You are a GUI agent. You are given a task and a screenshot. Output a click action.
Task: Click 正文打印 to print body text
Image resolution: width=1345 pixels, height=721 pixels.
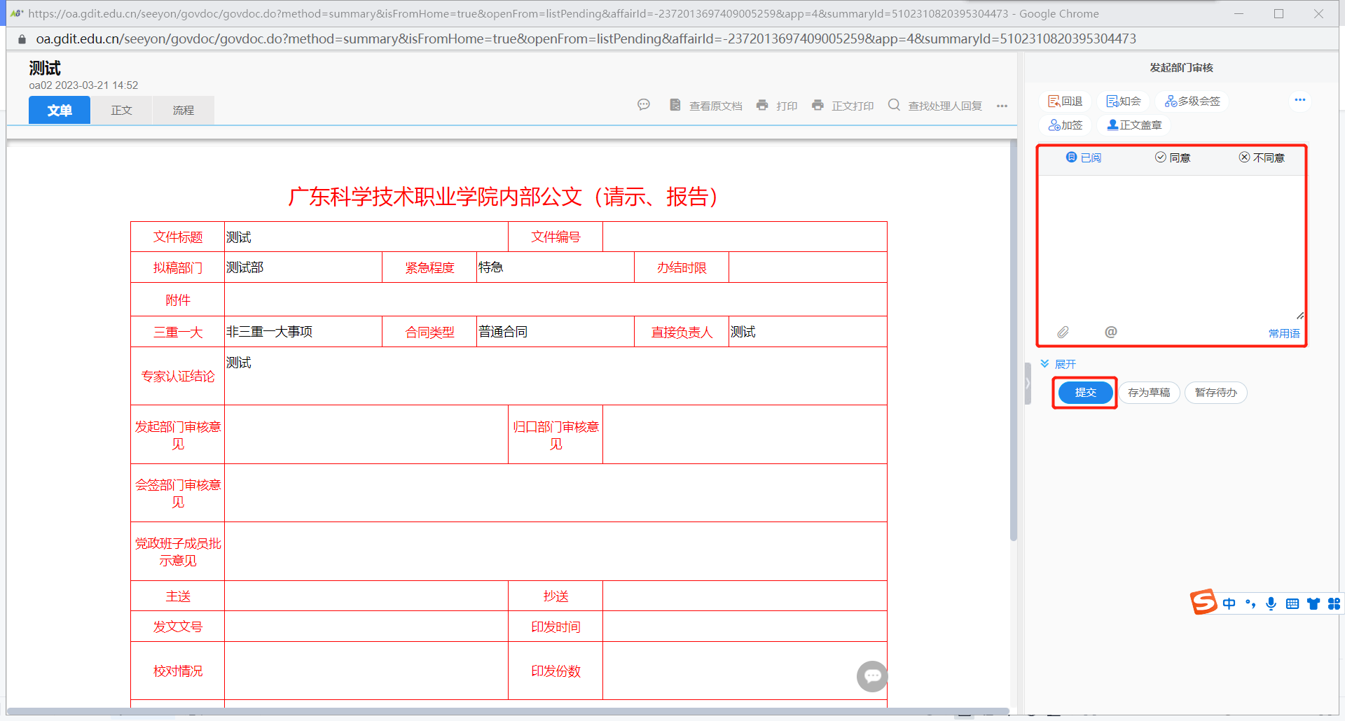pyautogui.click(x=843, y=106)
